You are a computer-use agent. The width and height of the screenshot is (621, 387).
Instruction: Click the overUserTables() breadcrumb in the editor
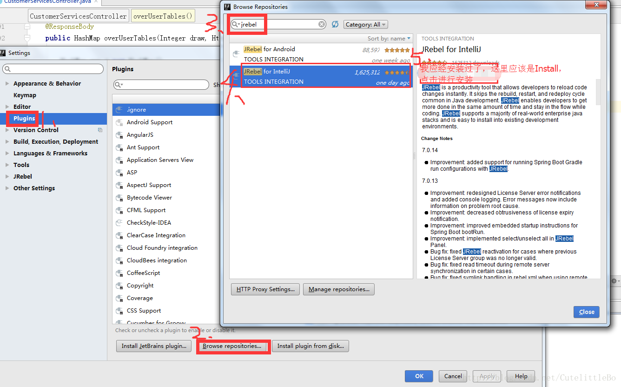tap(163, 16)
